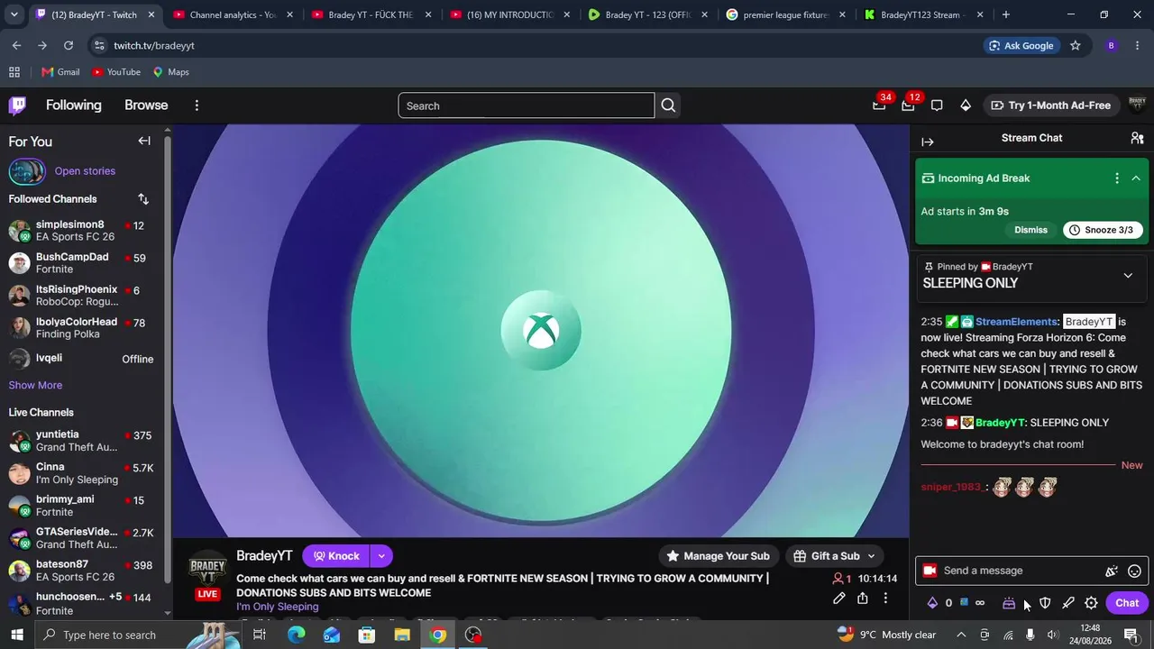Click the purple Chat send button
The width and height of the screenshot is (1154, 649).
click(1127, 603)
